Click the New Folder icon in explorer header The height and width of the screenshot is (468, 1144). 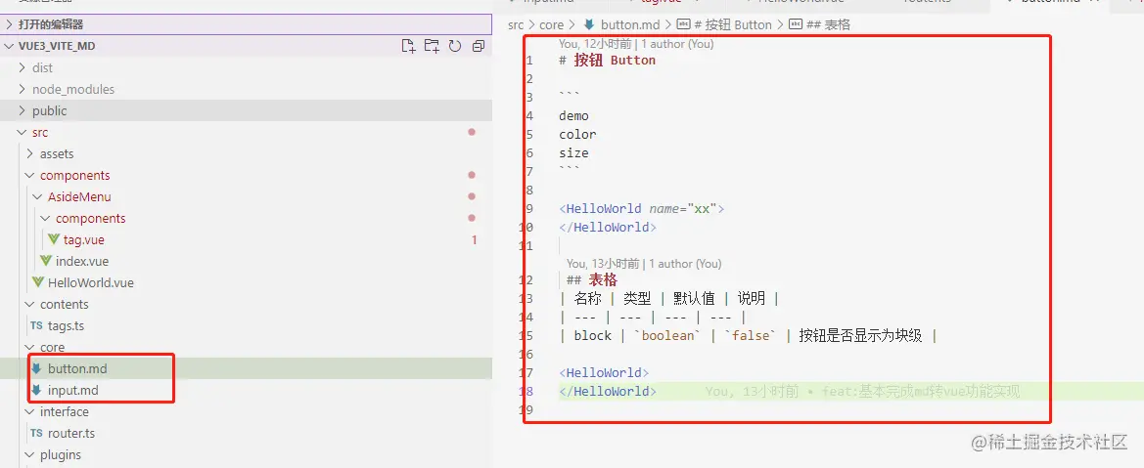point(432,46)
